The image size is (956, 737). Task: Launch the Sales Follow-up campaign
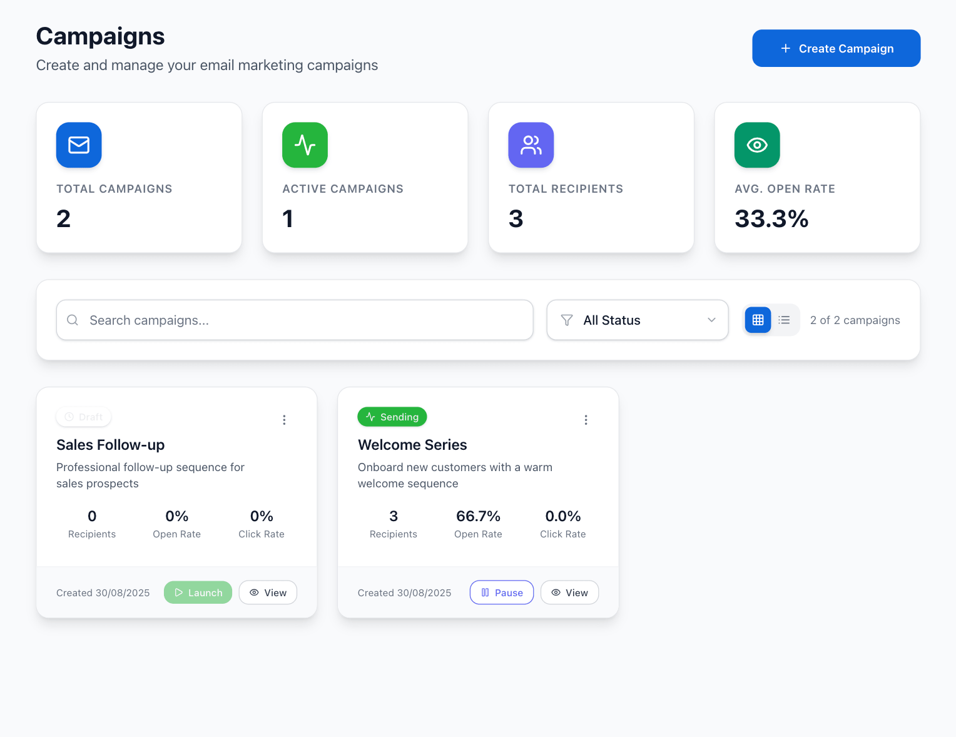click(x=198, y=592)
